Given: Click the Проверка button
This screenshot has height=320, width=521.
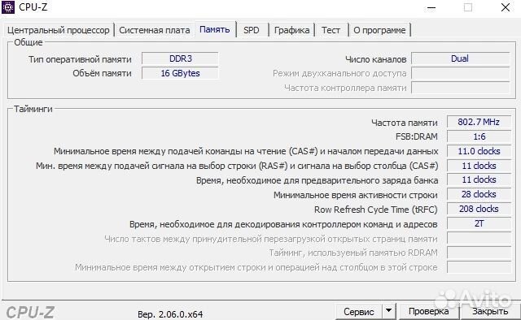Looking at the screenshot, I should tap(429, 312).
